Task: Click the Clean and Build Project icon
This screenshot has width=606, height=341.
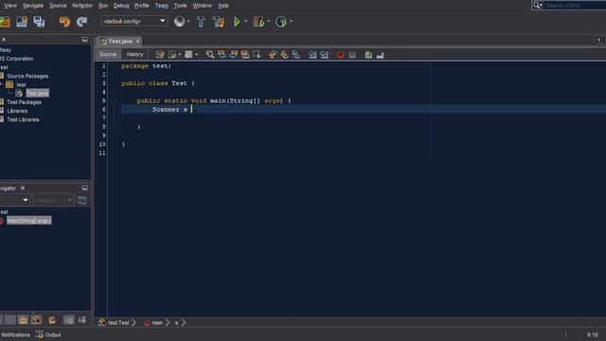Action: point(219,22)
